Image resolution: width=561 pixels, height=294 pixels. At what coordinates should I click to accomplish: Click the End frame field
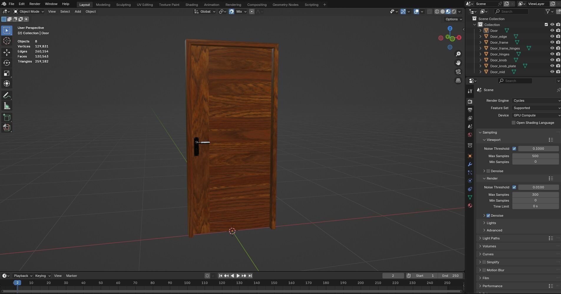450,276
